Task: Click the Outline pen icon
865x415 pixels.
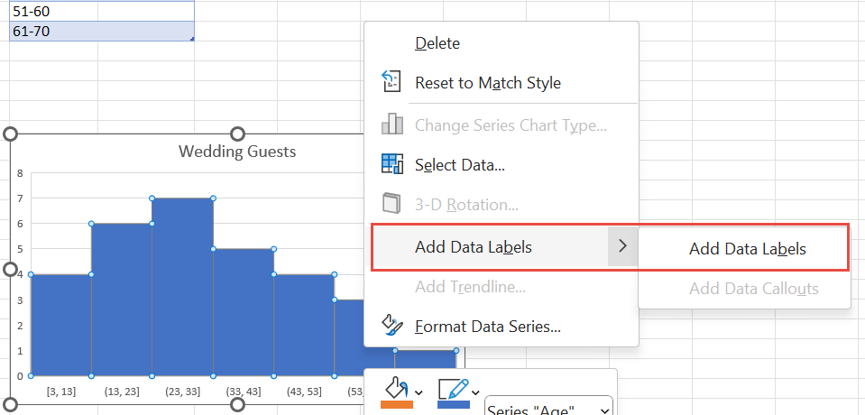Action: [453, 389]
